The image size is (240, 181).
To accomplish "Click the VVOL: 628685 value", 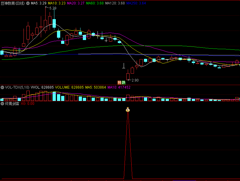I will coord(42,87).
